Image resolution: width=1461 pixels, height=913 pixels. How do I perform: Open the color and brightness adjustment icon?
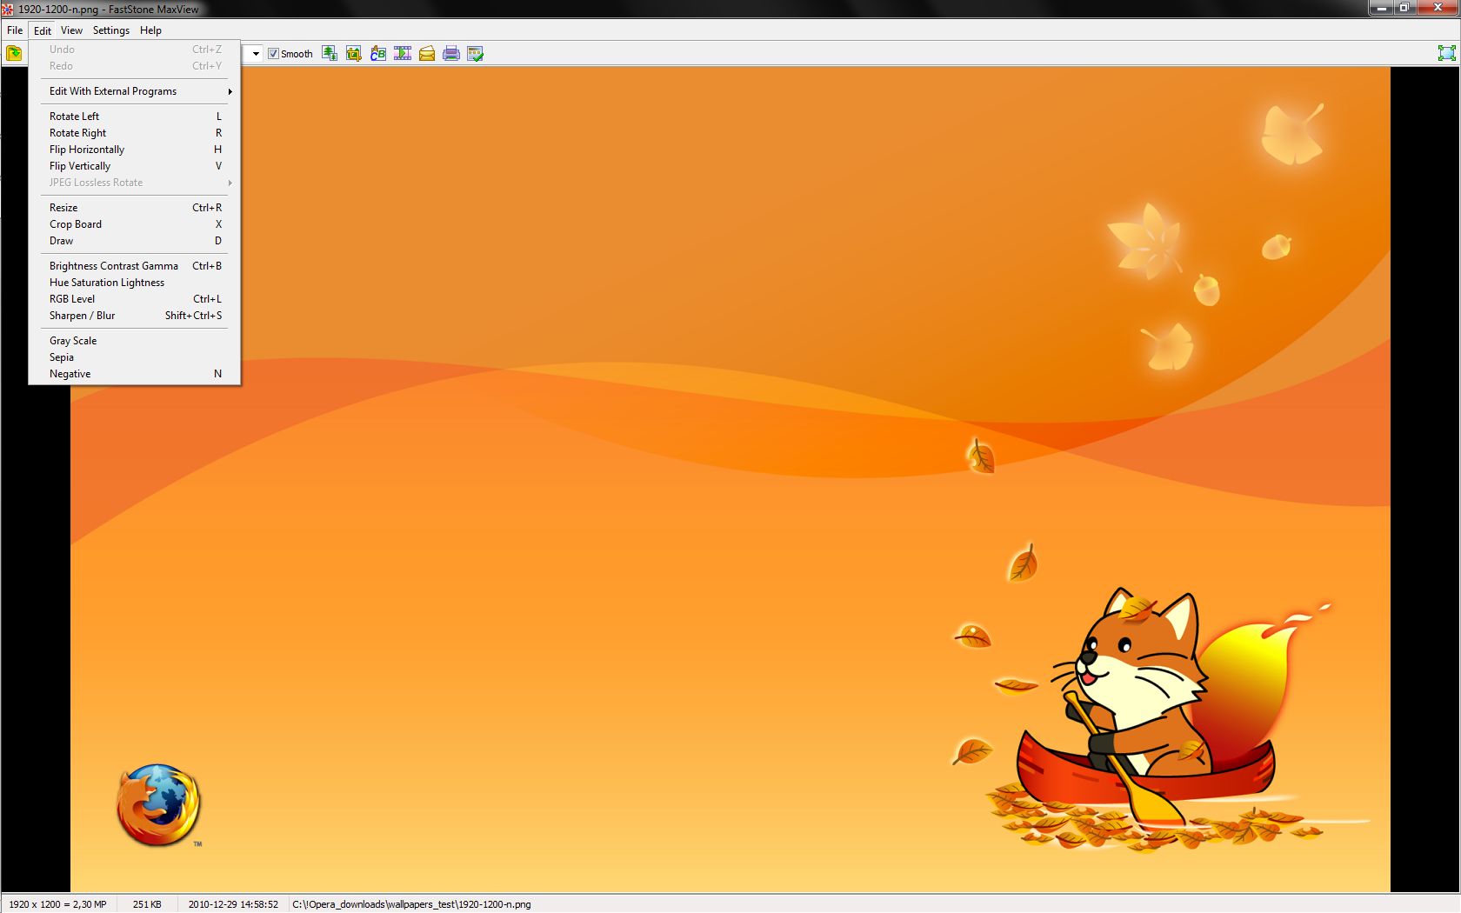pyautogui.click(x=378, y=54)
